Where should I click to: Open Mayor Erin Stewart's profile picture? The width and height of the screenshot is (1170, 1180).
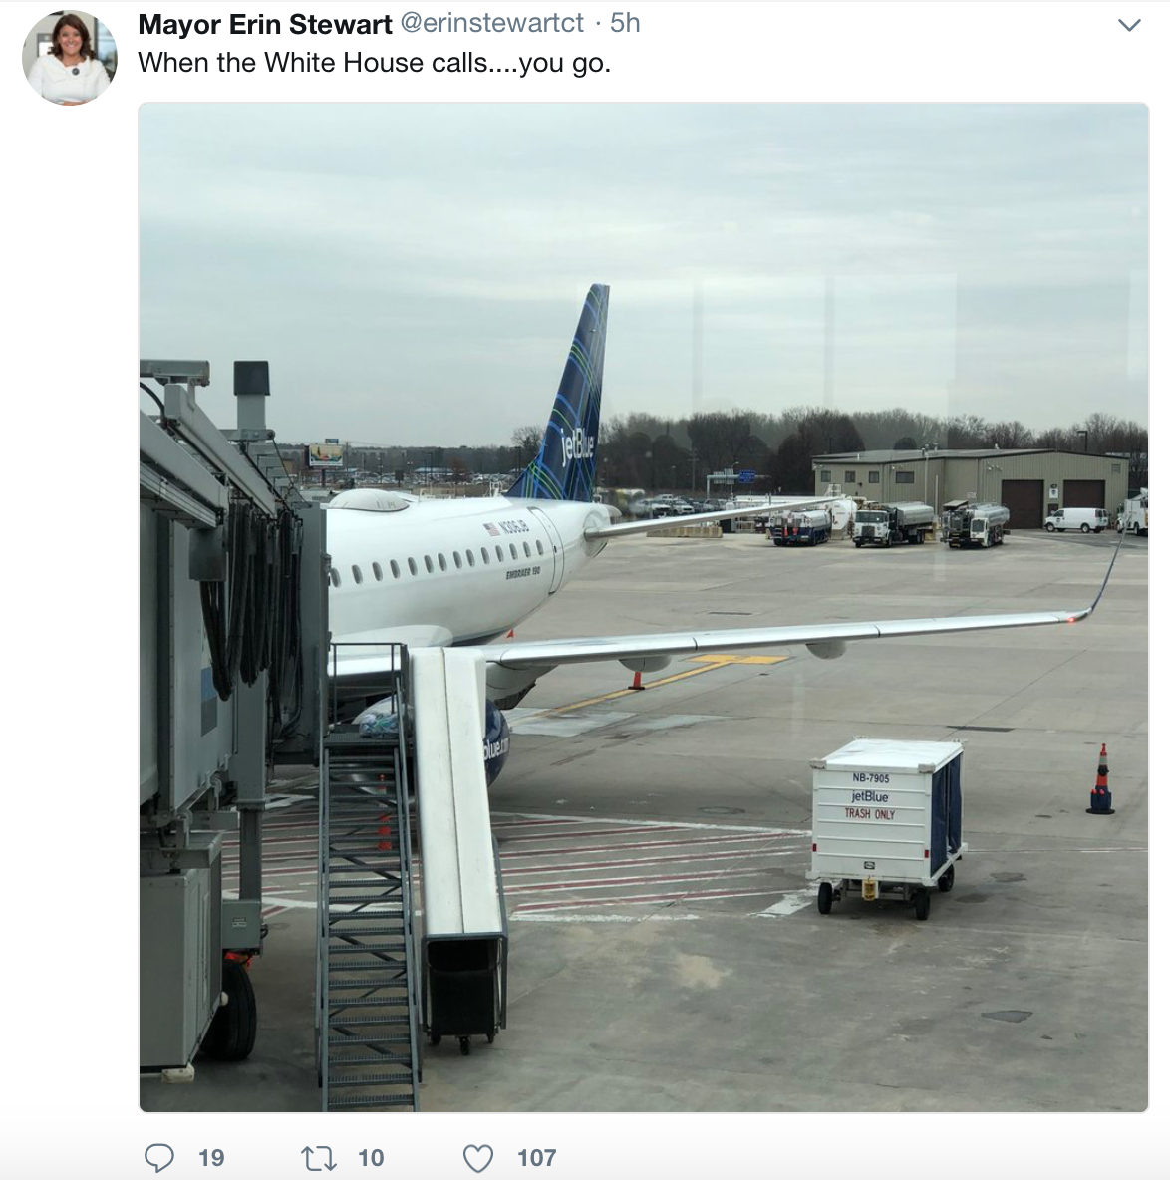click(x=70, y=57)
